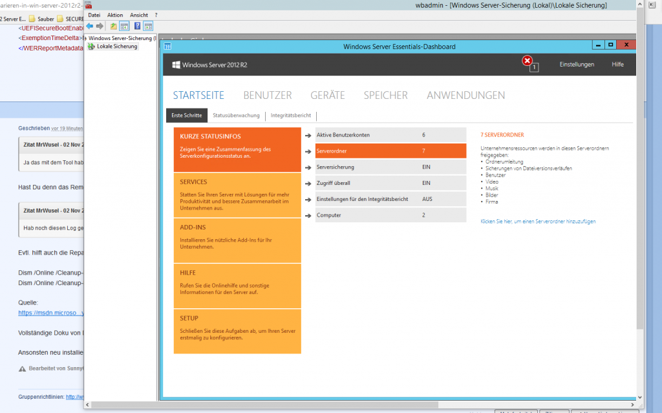The image size is (662, 413).
Task: Switch to the ANWENDUNGEN section
Action: pos(465,96)
